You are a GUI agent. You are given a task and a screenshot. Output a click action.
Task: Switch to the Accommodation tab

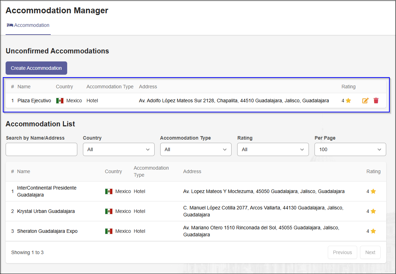28,25
